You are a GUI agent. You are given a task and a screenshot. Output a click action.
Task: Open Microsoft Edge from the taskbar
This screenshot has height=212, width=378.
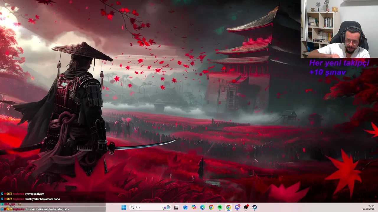203,207
